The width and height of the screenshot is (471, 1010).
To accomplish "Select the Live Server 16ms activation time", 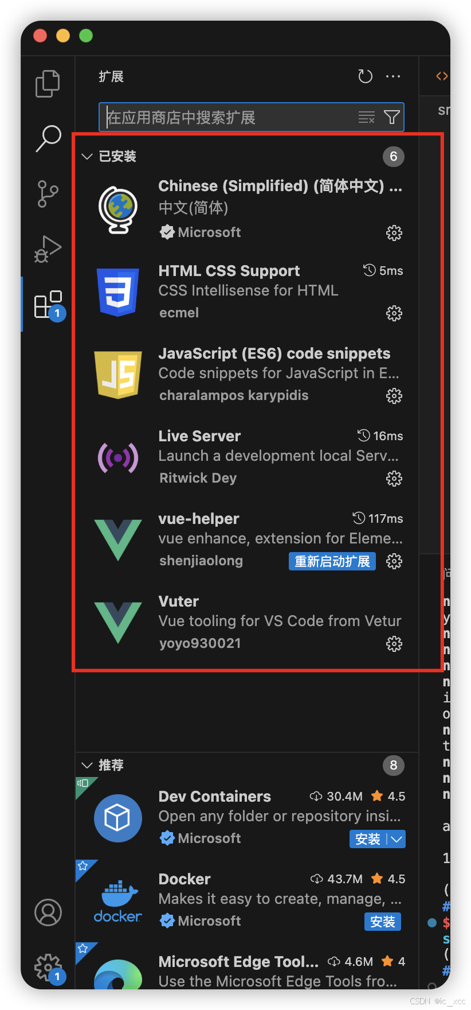I will pyautogui.click(x=380, y=436).
